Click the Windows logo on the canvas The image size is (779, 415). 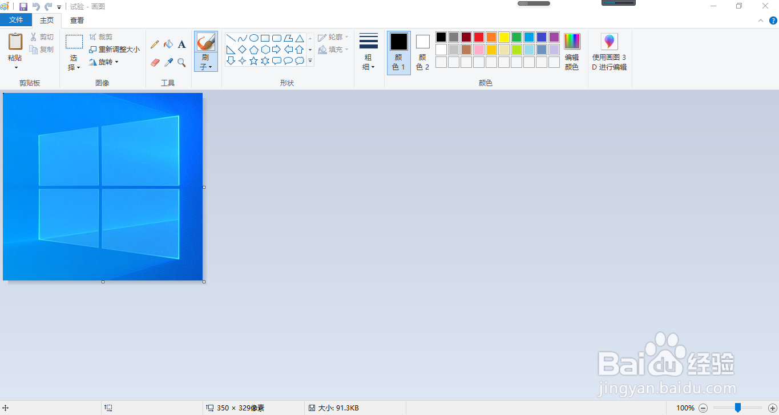coord(109,187)
